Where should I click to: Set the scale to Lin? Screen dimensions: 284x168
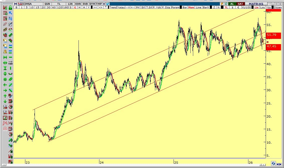click(256, 7)
